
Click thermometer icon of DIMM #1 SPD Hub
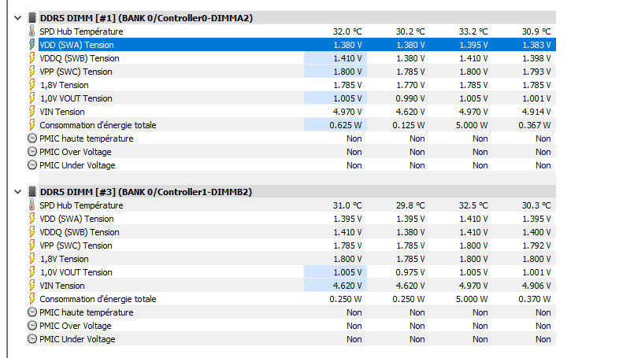pos(32,31)
